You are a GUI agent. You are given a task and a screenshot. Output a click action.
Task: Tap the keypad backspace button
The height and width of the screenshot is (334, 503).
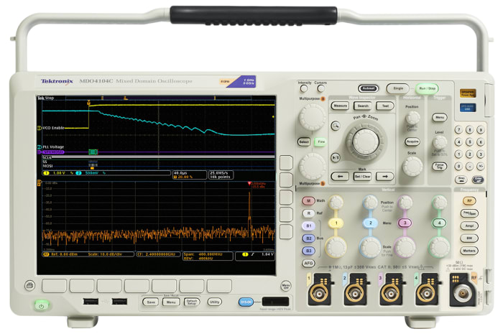click(x=461, y=180)
